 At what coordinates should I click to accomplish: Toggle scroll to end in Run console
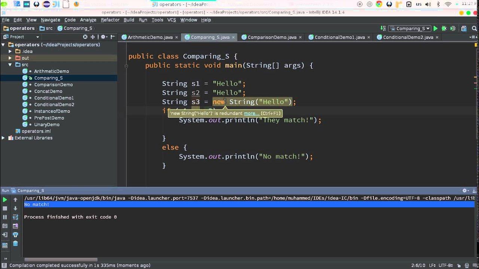[x=15, y=226]
